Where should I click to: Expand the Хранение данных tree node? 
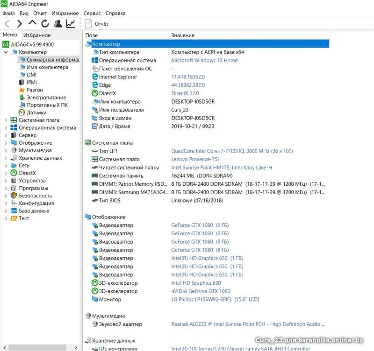click(6, 158)
